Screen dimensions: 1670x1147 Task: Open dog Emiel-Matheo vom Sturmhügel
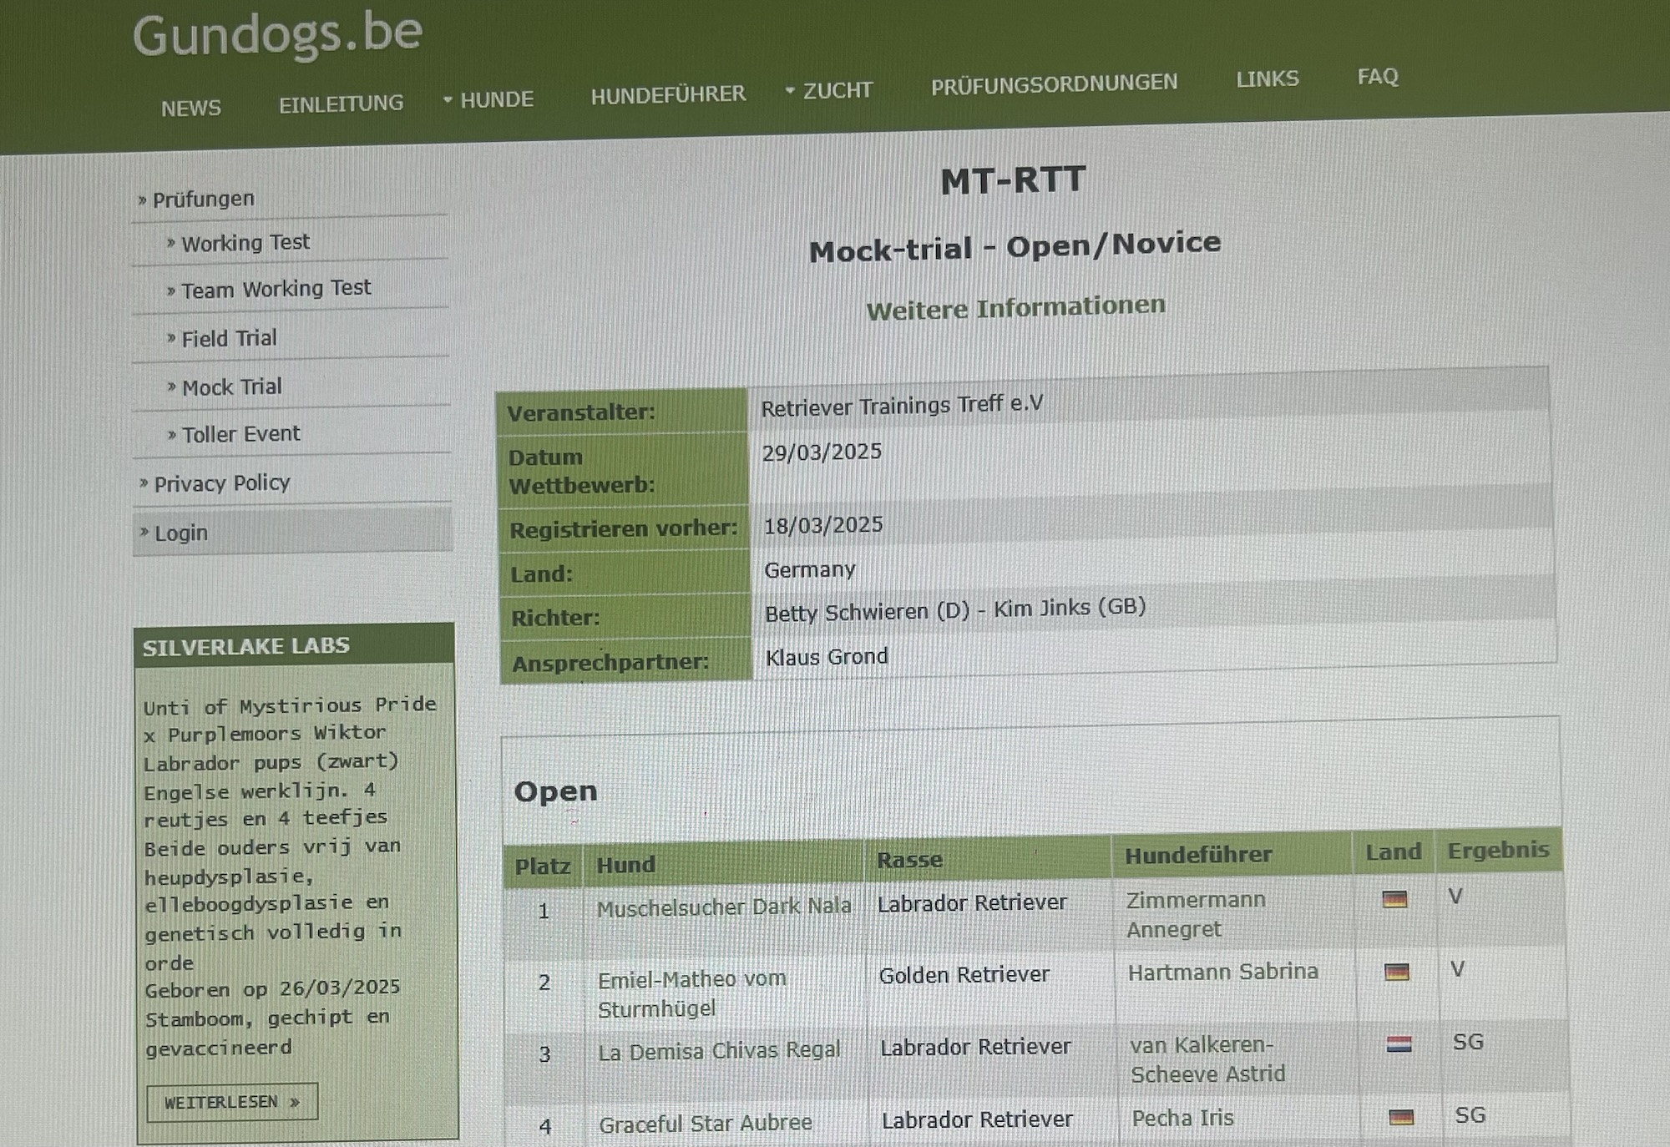pos(691,993)
